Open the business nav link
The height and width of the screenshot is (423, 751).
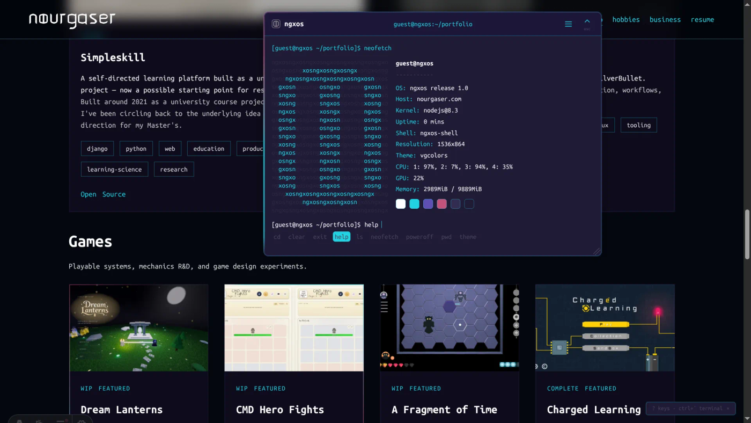[x=665, y=19]
